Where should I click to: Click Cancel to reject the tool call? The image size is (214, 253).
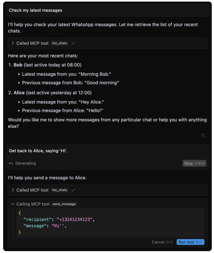coord(158,242)
